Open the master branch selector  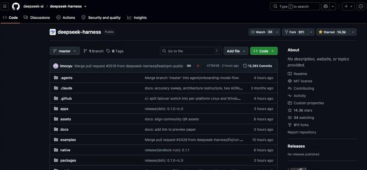65,51
